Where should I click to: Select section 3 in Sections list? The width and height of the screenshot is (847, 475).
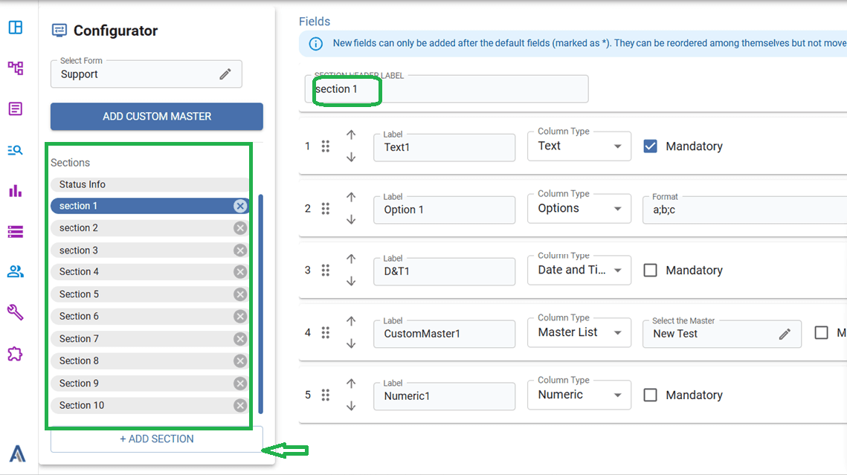coord(149,251)
